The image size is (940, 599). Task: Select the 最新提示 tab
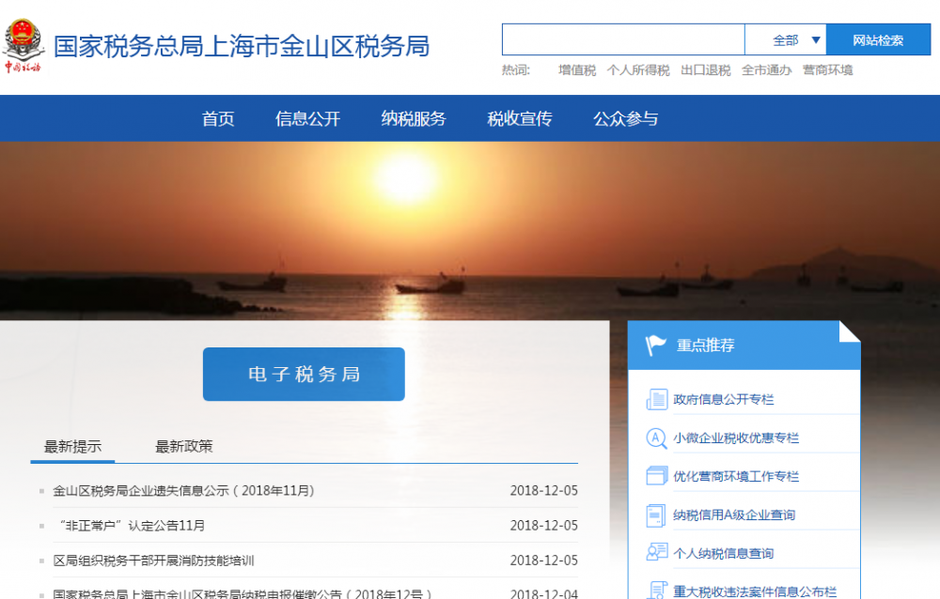pos(72,446)
